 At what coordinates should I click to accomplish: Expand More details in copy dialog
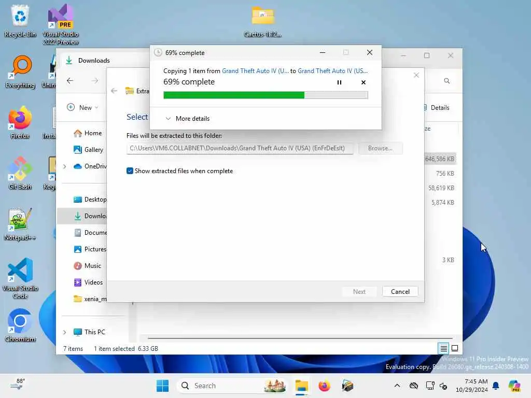tap(188, 119)
